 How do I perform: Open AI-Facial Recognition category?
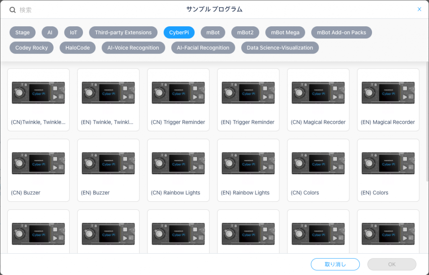tap(203, 48)
